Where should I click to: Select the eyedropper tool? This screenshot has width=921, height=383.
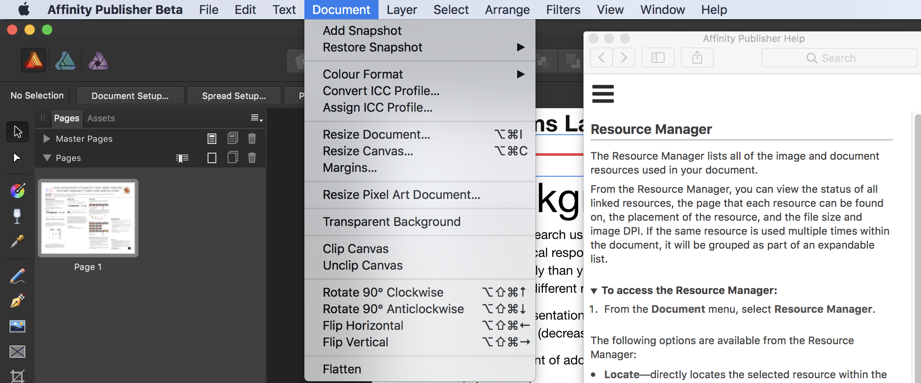pos(17,241)
